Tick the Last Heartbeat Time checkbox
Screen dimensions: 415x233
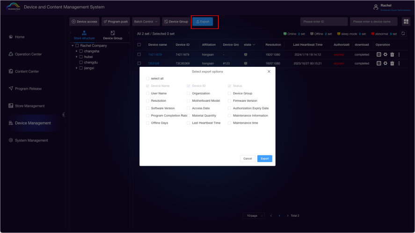tap(189, 123)
